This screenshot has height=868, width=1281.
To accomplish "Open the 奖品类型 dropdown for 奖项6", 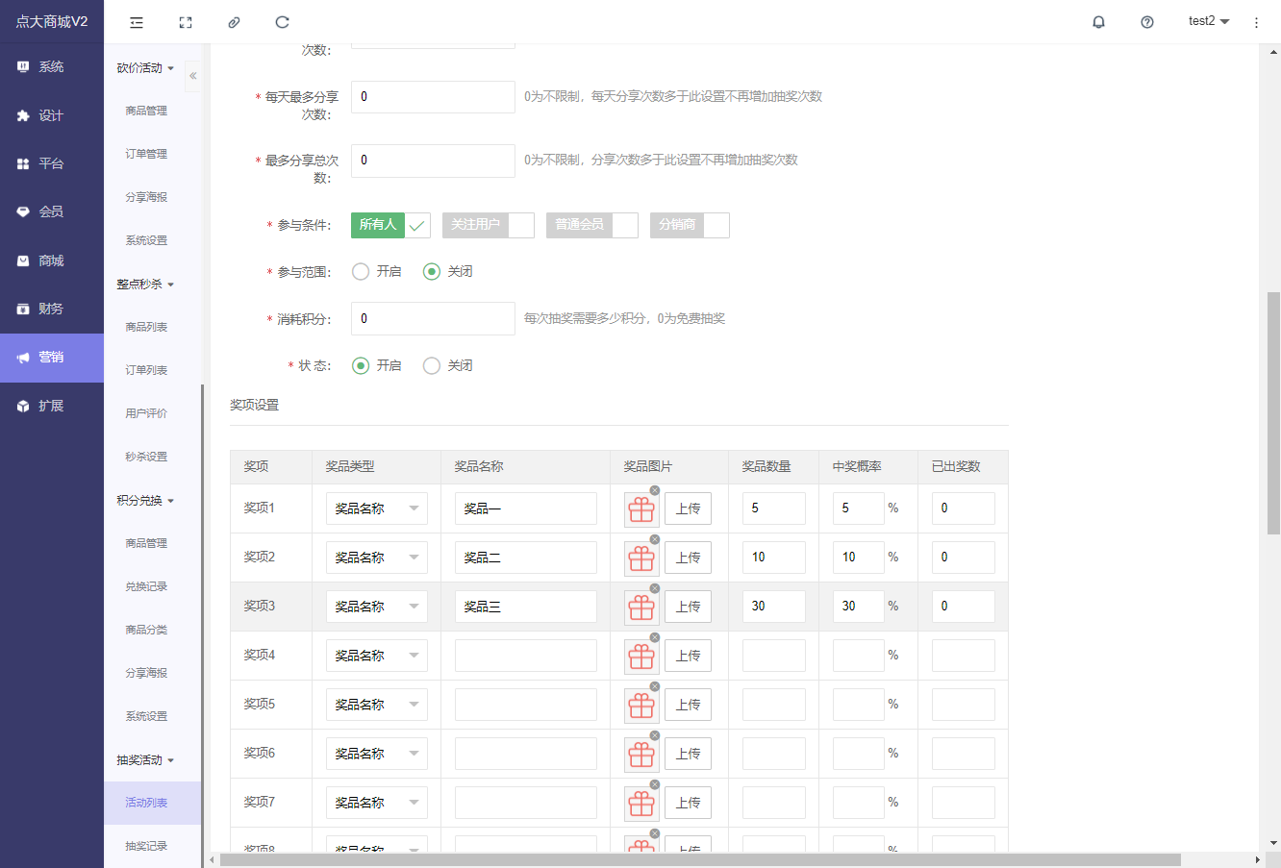I will pyautogui.click(x=377, y=754).
